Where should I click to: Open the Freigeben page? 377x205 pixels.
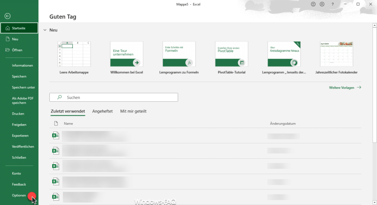[x=19, y=125]
